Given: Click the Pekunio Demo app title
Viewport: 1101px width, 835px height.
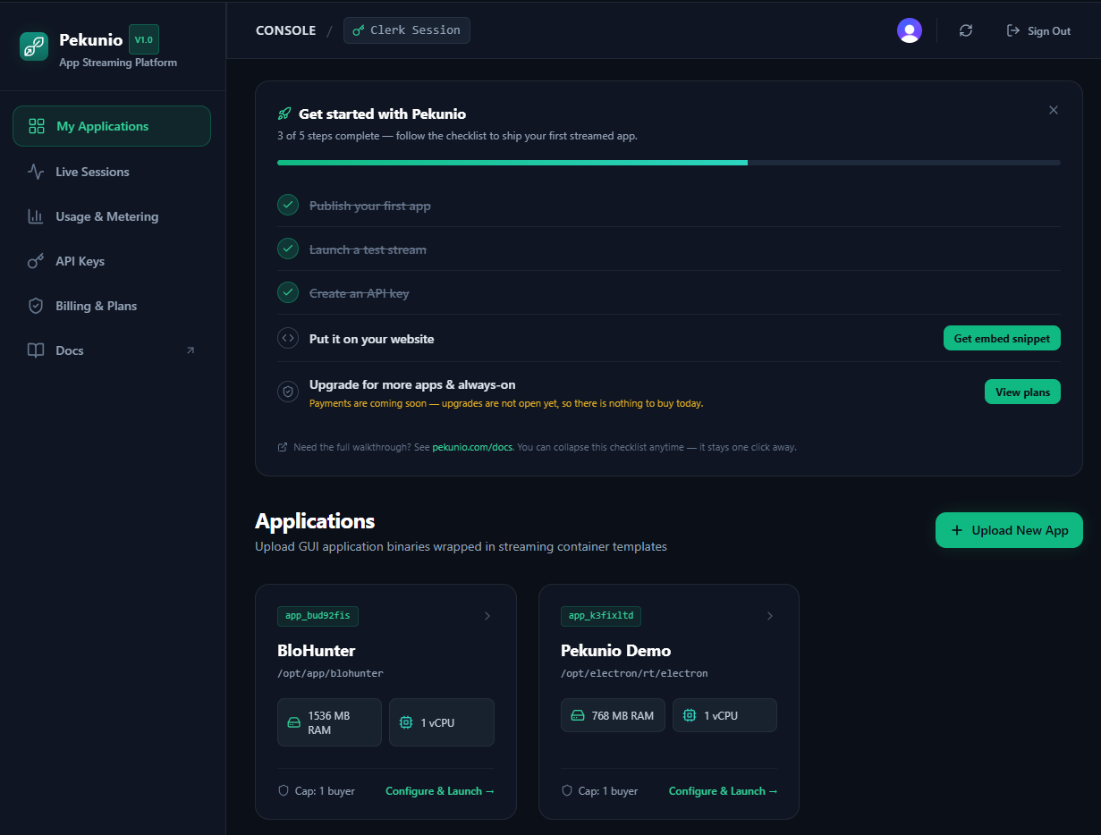Looking at the screenshot, I should tap(615, 650).
